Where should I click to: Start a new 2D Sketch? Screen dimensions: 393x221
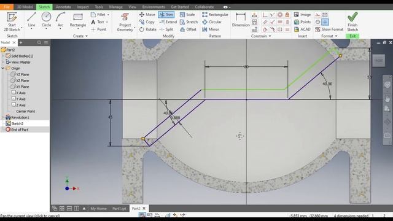click(x=12, y=22)
